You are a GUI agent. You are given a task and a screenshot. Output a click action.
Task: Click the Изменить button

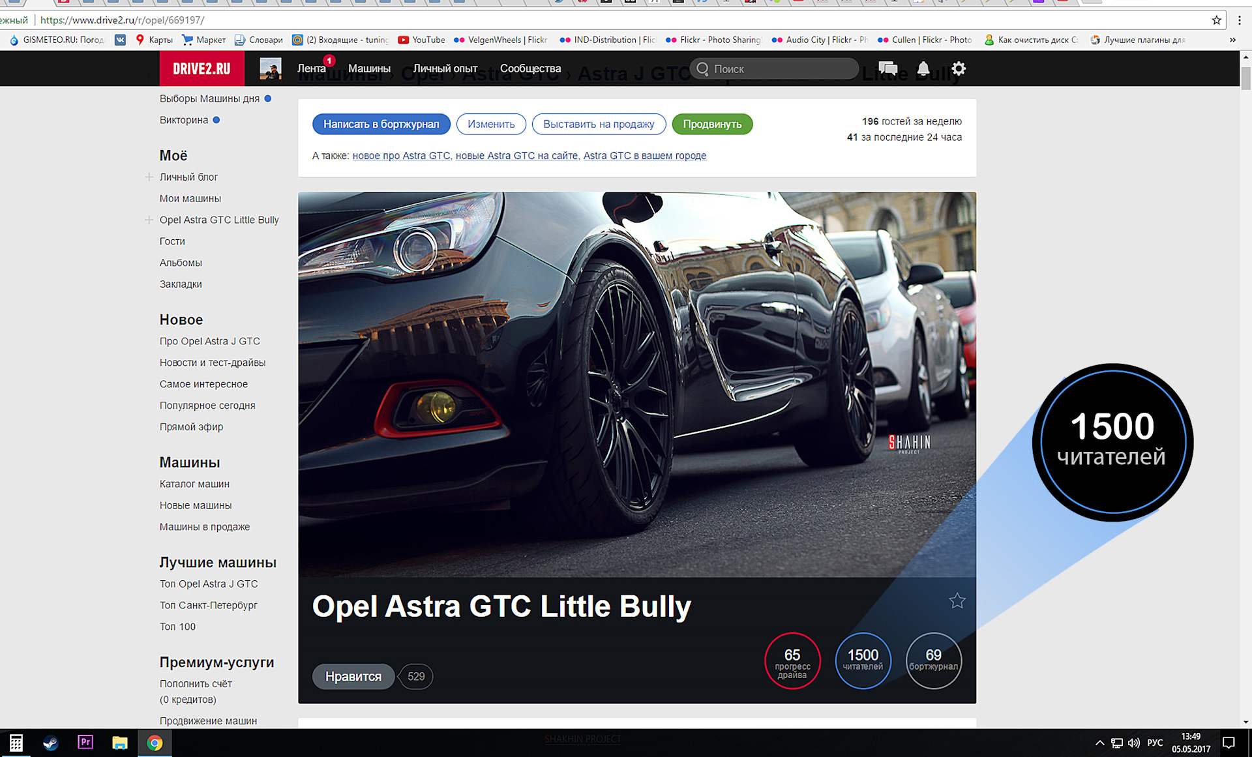tap(491, 124)
